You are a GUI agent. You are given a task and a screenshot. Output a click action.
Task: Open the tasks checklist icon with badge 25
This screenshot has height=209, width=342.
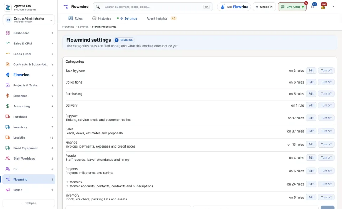click(x=313, y=7)
